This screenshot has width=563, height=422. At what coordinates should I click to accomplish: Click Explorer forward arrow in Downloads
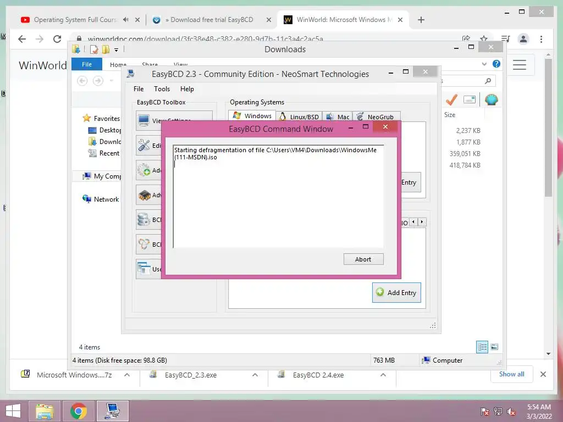click(x=98, y=81)
